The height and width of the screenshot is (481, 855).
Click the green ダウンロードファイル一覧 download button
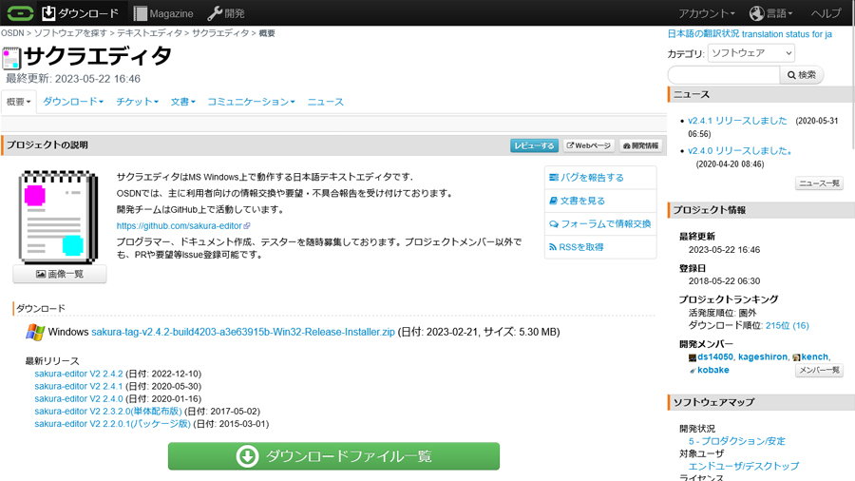(333, 456)
